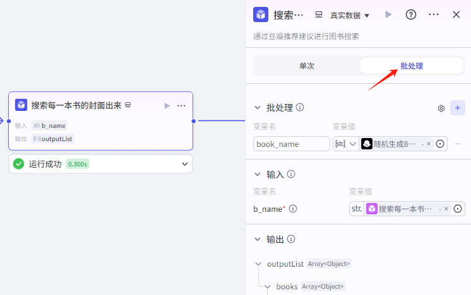Viewport: 471px width, 295px height.
Task: Edit the book_name variable name field
Action: 291,144
